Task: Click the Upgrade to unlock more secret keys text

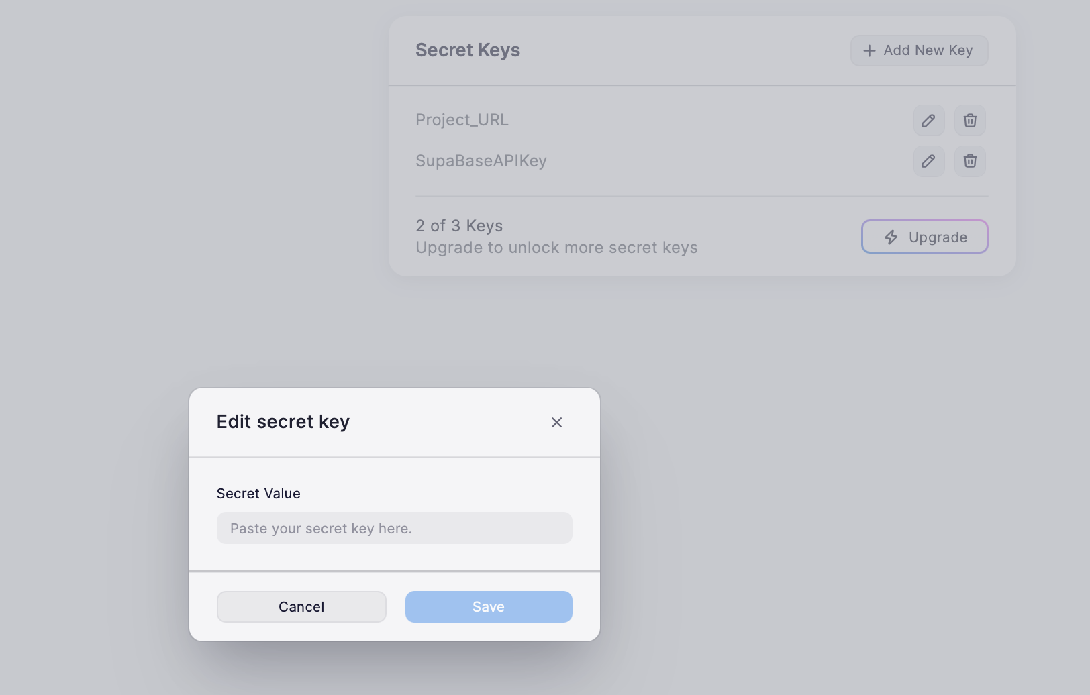Action: pos(556,248)
